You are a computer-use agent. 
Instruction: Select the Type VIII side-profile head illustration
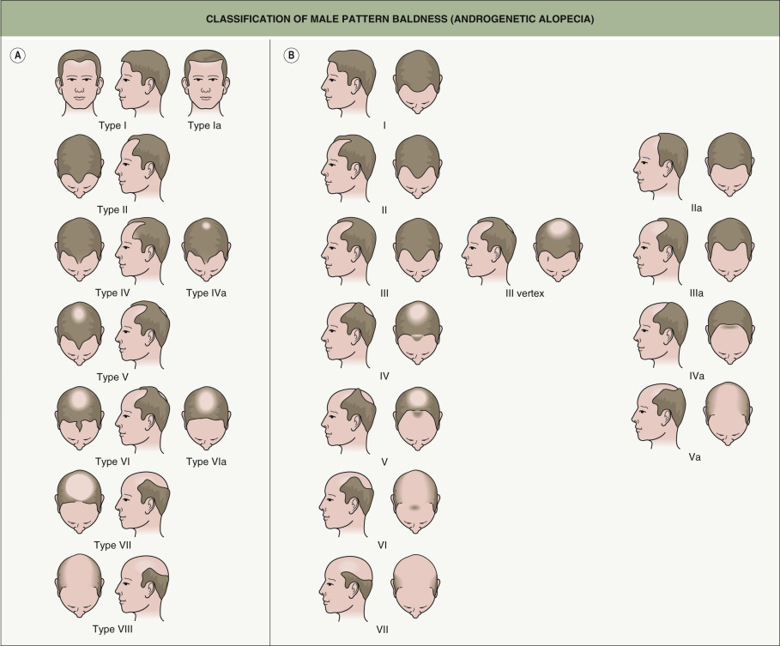coord(142,585)
